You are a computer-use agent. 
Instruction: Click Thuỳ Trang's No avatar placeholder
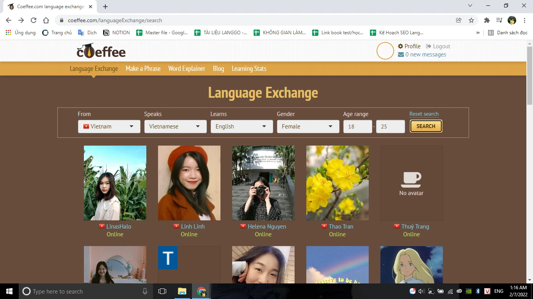(x=412, y=183)
